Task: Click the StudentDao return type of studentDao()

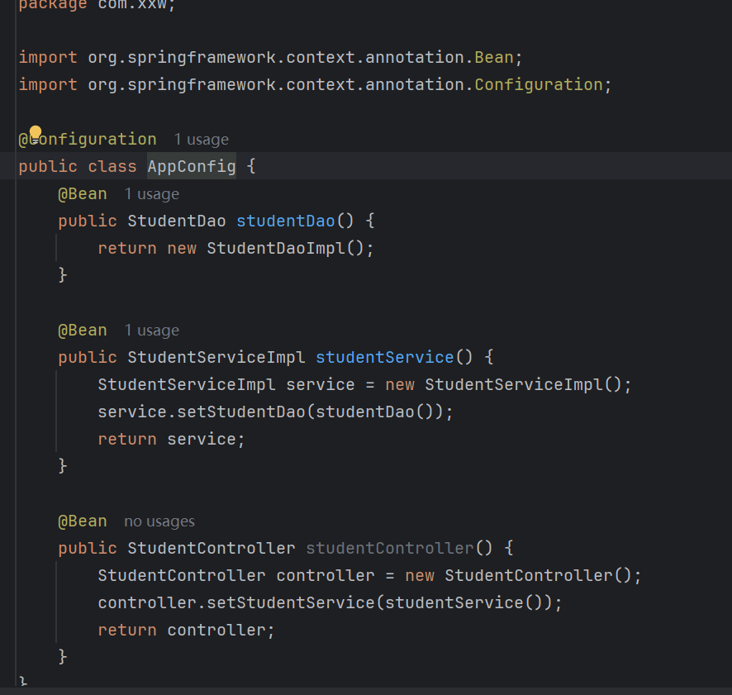Action: pos(177,221)
